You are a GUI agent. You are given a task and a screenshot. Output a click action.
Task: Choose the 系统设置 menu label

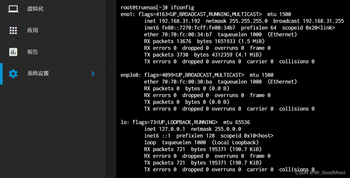pos(38,73)
